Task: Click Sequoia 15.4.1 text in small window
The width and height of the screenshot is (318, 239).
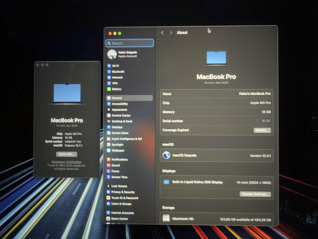Action: pos(74,146)
